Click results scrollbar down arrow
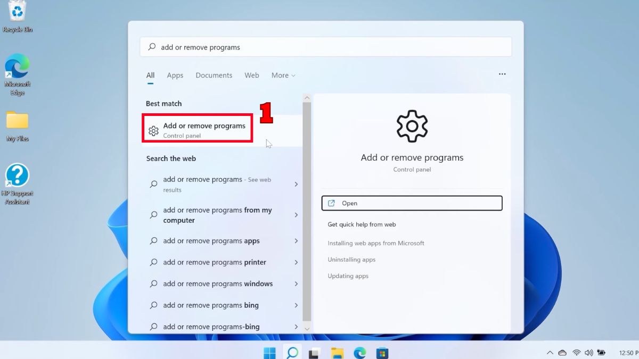Viewport: 639px width, 359px height. [307, 329]
